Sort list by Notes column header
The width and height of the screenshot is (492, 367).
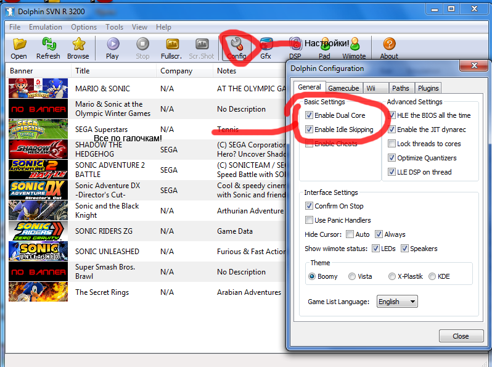pos(250,71)
